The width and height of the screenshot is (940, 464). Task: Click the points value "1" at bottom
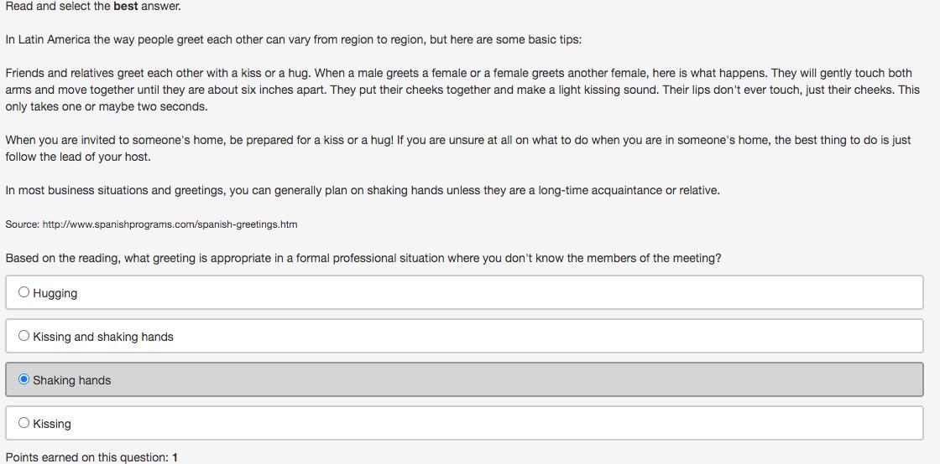[175, 457]
